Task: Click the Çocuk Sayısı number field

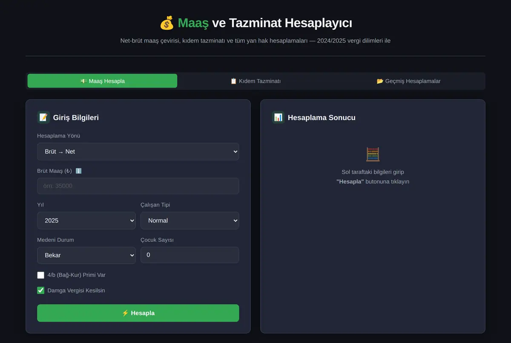Action: click(x=190, y=255)
